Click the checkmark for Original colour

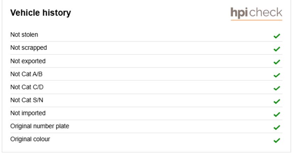point(277,140)
